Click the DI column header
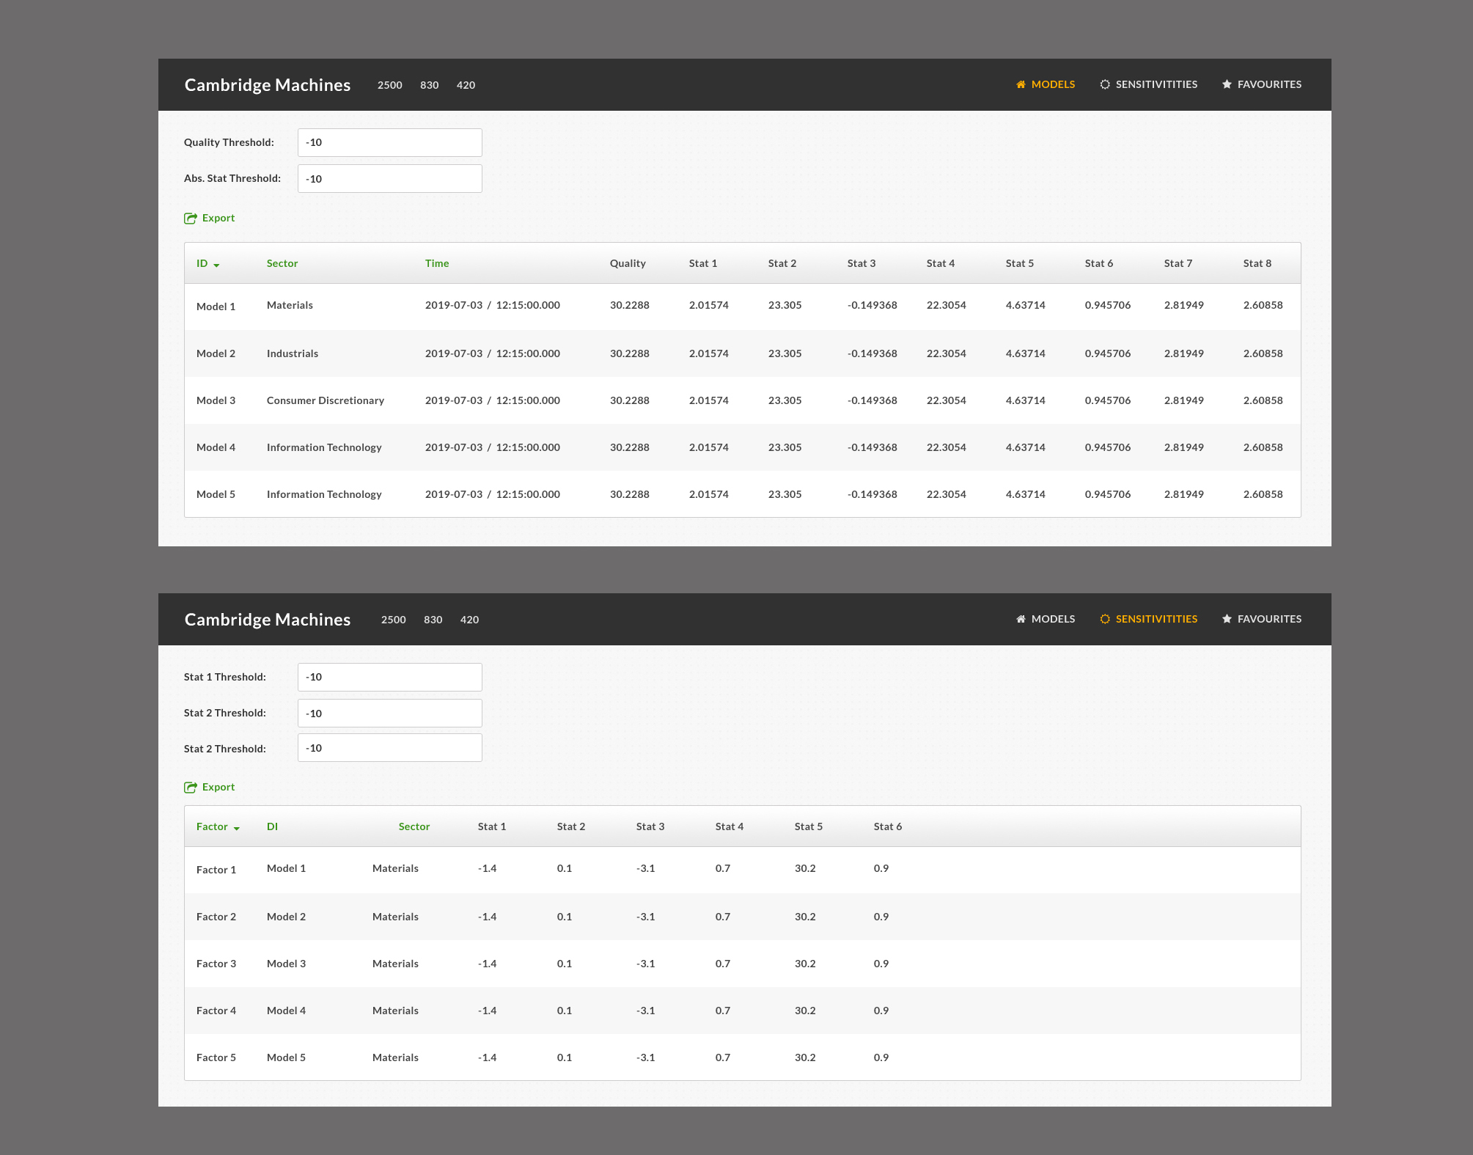 pos(272,826)
